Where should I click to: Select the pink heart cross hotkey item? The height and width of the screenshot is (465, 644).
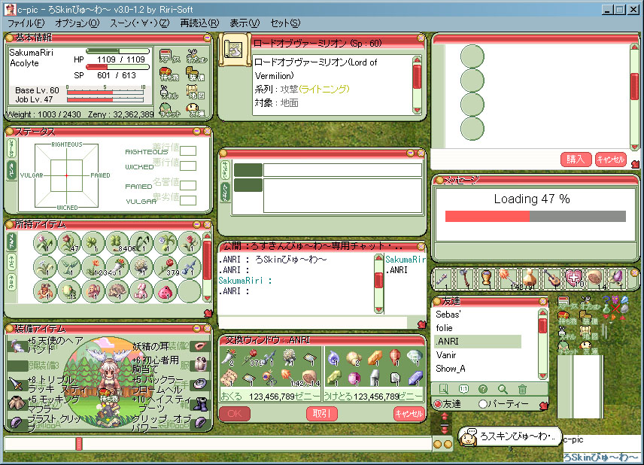tap(574, 279)
